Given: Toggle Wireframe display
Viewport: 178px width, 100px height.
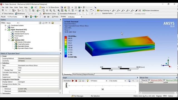Looking at the screenshot, I should pyautogui.click(x=20, y=14).
